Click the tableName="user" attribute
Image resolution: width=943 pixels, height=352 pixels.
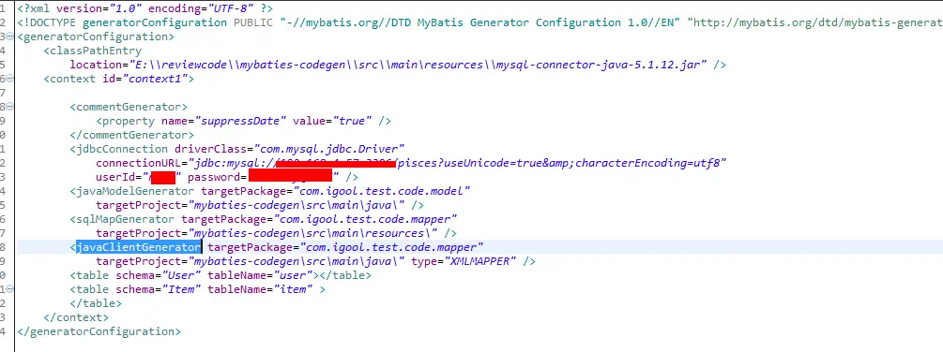coord(259,275)
